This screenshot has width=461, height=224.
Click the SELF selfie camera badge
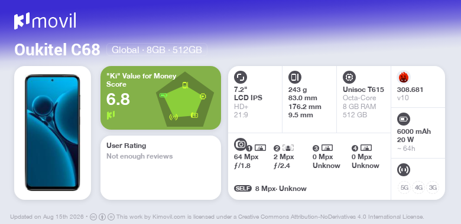(243, 189)
